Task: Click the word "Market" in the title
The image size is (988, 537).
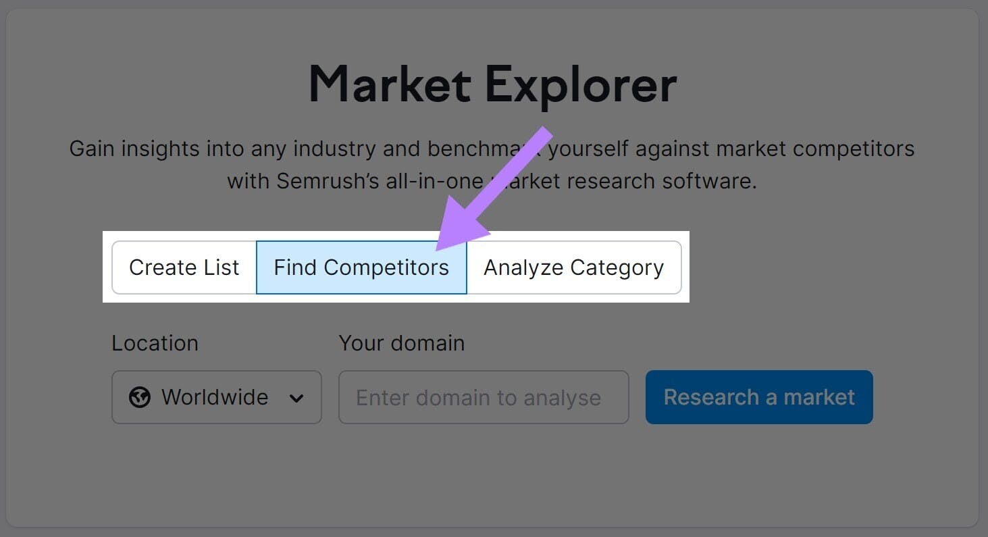Action: tap(390, 85)
